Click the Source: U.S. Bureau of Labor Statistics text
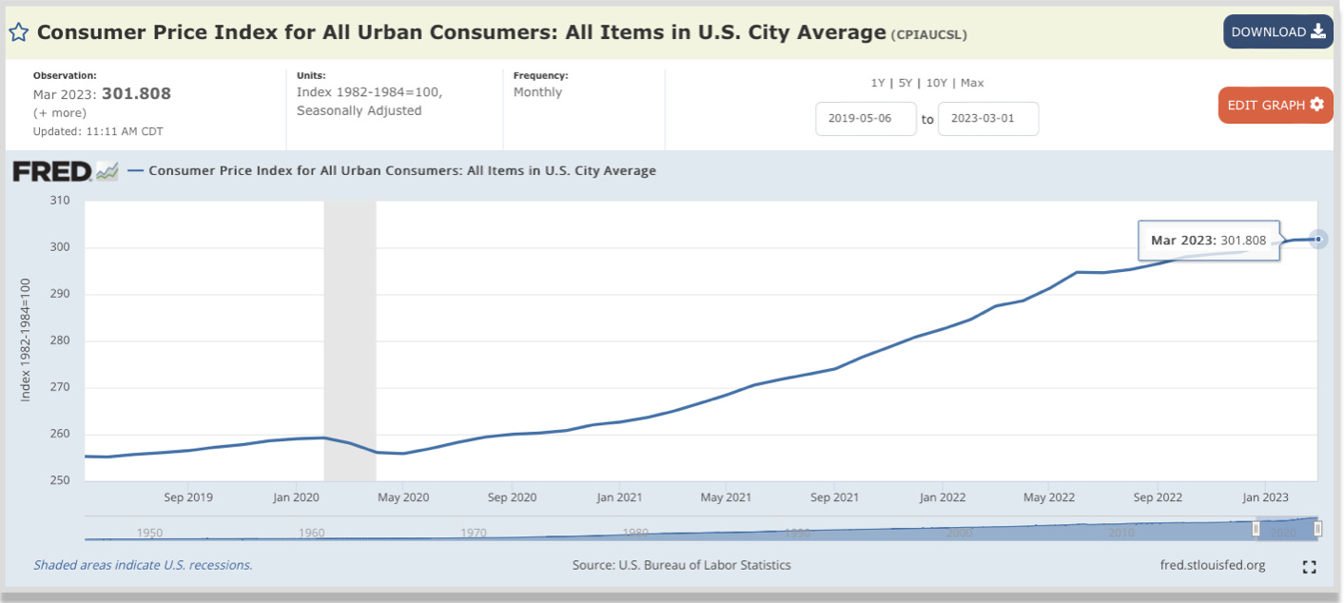The image size is (1344, 603). coord(681,565)
